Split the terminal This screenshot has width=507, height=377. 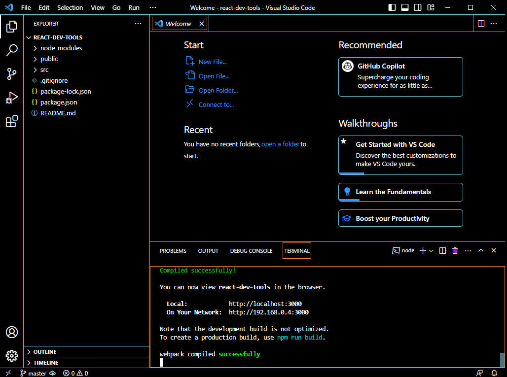pos(443,251)
